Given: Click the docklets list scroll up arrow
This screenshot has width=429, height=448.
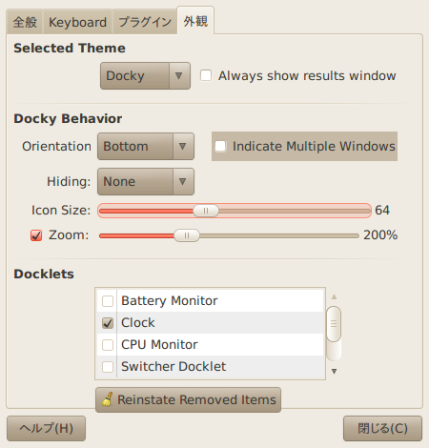Looking at the screenshot, I should click(x=334, y=296).
